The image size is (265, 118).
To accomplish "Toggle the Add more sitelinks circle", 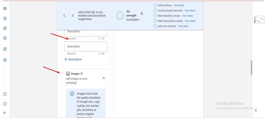I will 155,26.
